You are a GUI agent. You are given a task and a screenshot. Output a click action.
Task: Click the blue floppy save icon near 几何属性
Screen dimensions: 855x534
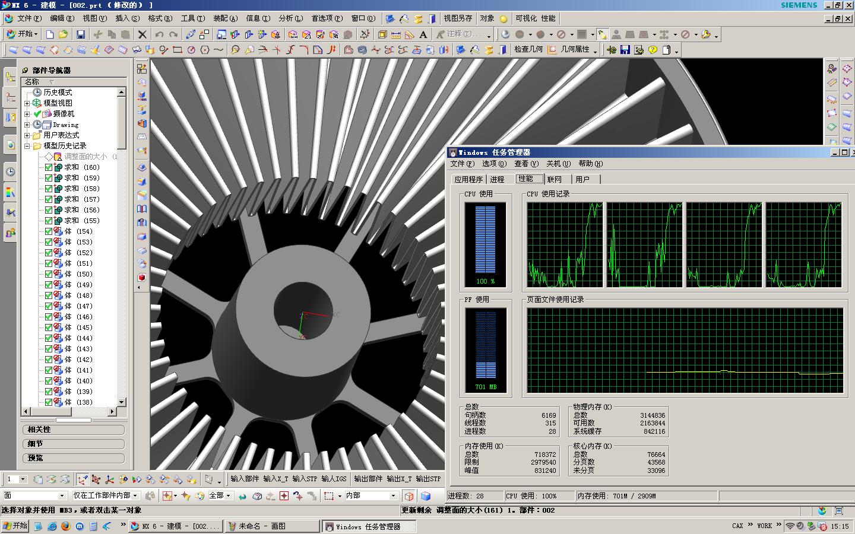coord(625,50)
